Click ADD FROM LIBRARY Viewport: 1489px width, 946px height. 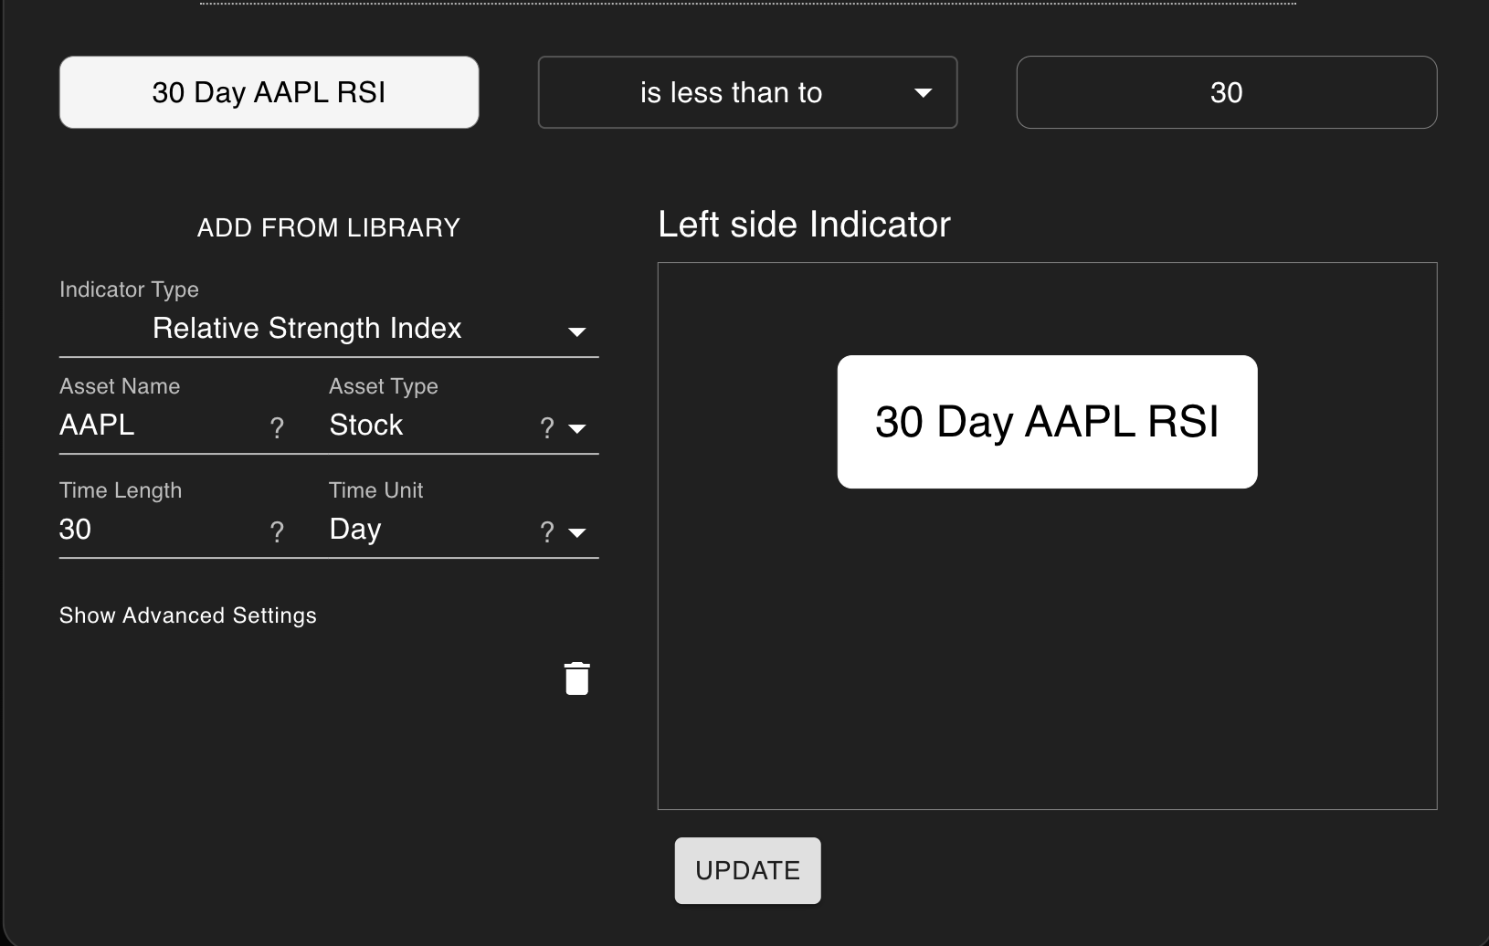[x=328, y=227]
